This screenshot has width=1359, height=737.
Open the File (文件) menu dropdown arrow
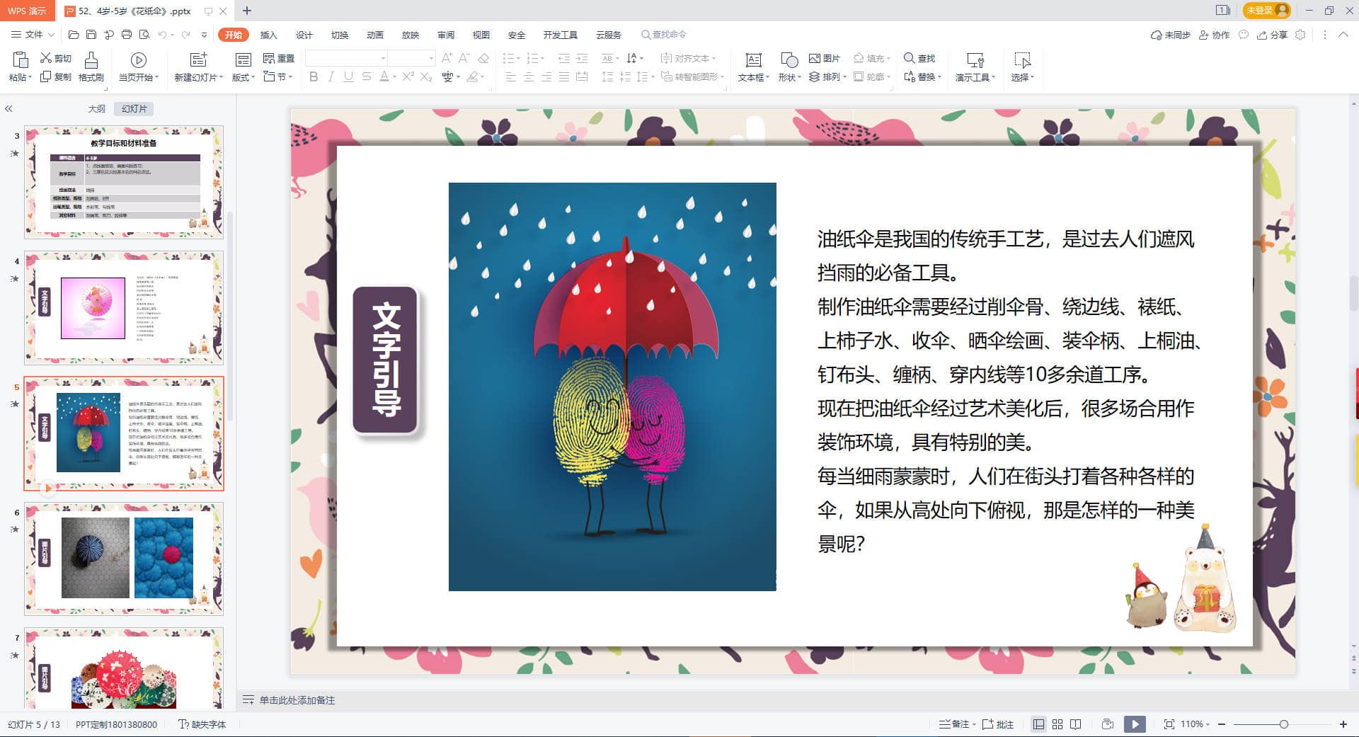[x=51, y=34]
